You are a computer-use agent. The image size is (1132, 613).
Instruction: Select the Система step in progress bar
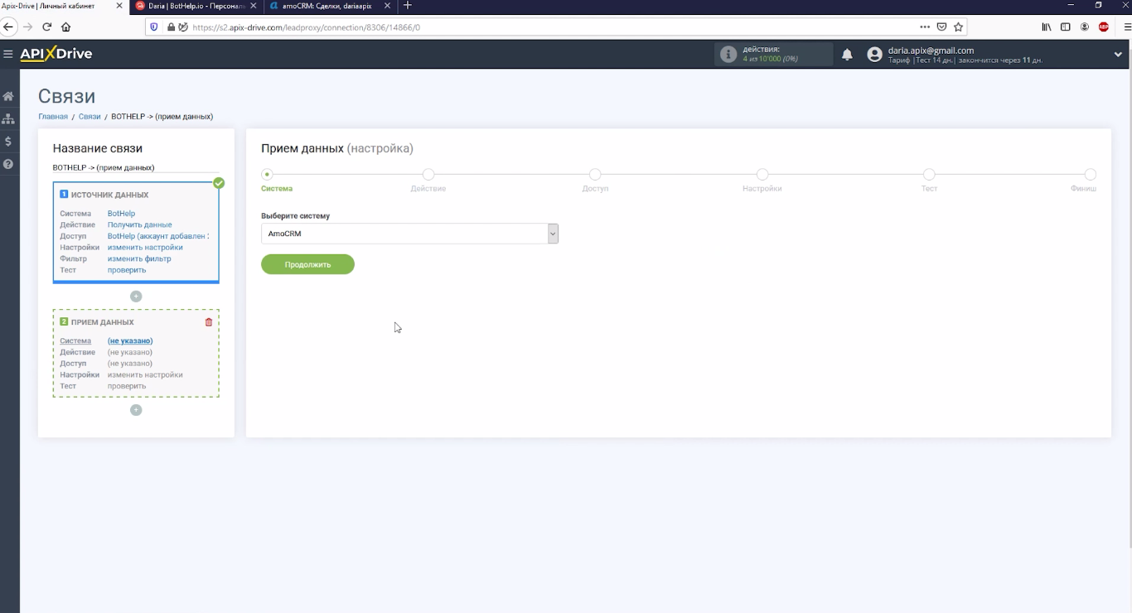click(x=267, y=175)
